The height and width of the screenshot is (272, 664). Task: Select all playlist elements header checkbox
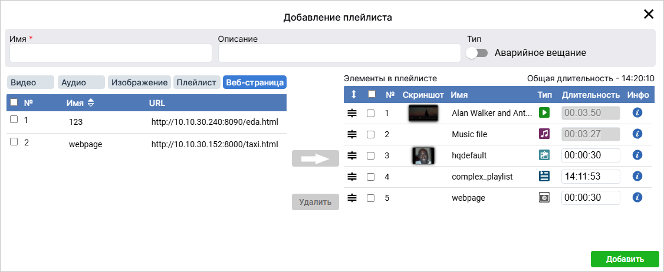click(372, 94)
